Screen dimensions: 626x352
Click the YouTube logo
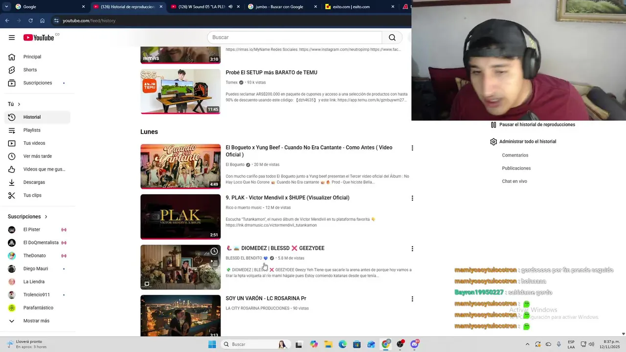39,38
